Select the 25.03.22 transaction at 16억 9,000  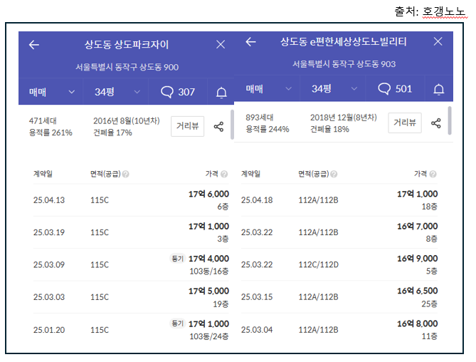pos(339,265)
